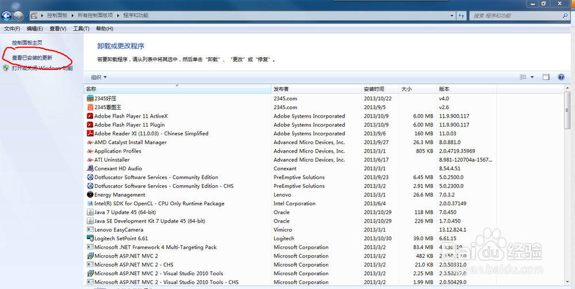Screen dimensions: 575x289
Task: Click the vertical scrollbar thumb
Action: tap(568, 112)
